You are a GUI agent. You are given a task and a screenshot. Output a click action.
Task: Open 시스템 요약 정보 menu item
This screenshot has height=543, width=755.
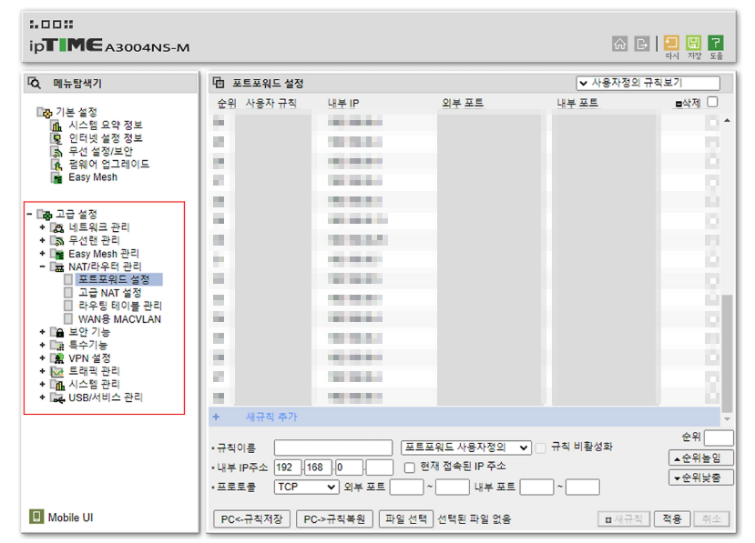(106, 125)
